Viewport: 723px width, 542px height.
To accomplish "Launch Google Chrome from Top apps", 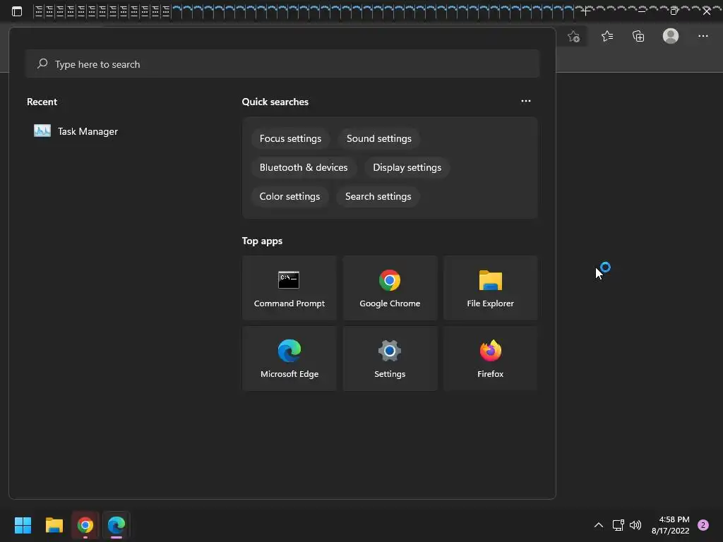I will tap(390, 288).
